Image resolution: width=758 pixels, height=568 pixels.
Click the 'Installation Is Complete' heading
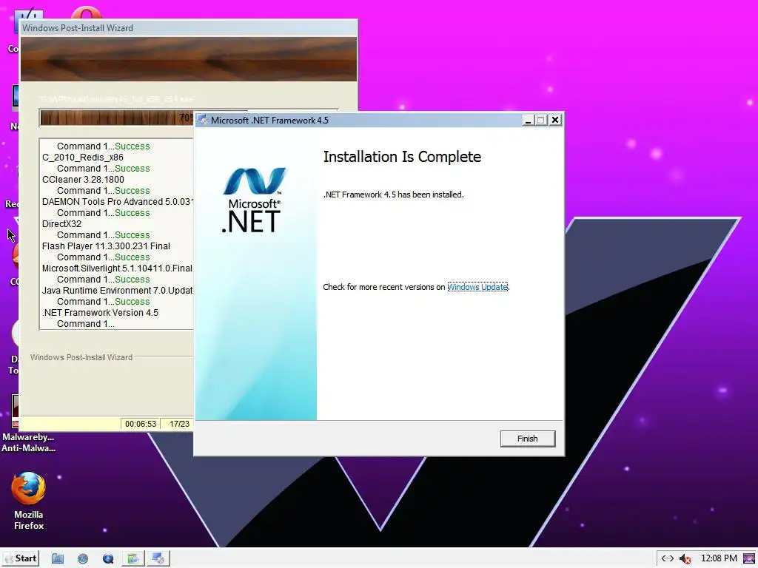[x=402, y=157]
